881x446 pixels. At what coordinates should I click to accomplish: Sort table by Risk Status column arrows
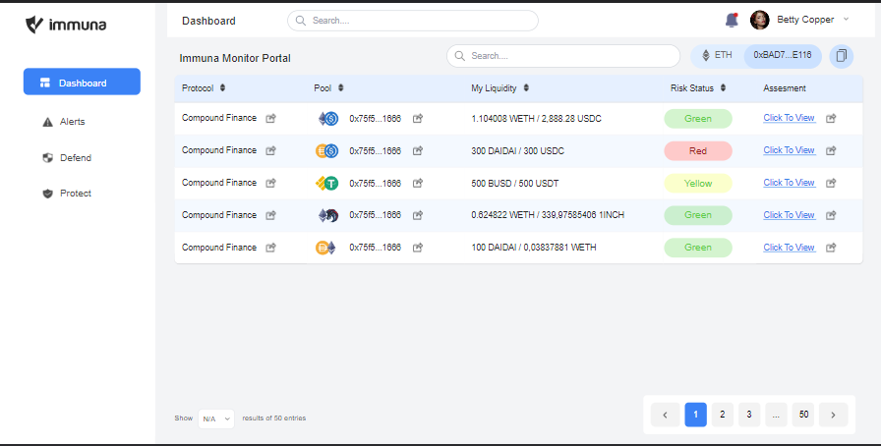click(x=723, y=87)
